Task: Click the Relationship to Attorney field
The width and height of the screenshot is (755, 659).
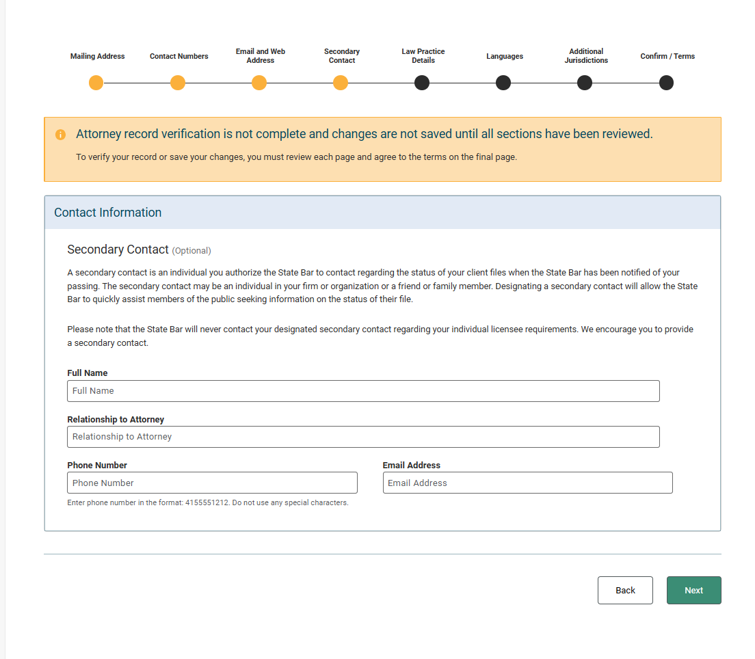Action: pos(363,437)
